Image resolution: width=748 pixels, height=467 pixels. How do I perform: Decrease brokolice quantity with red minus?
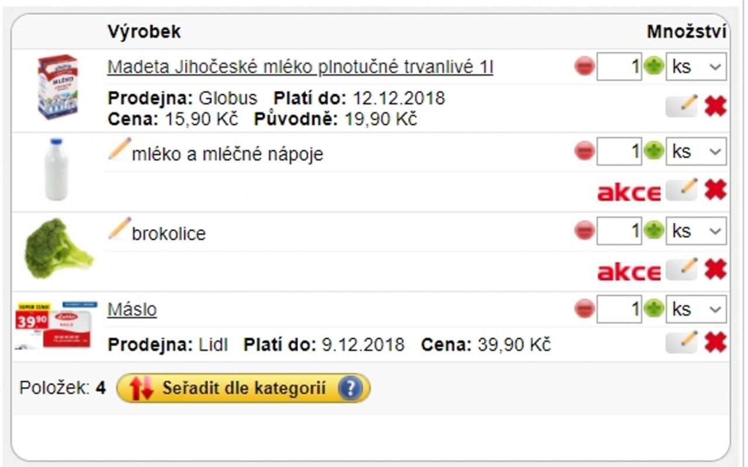click(584, 231)
